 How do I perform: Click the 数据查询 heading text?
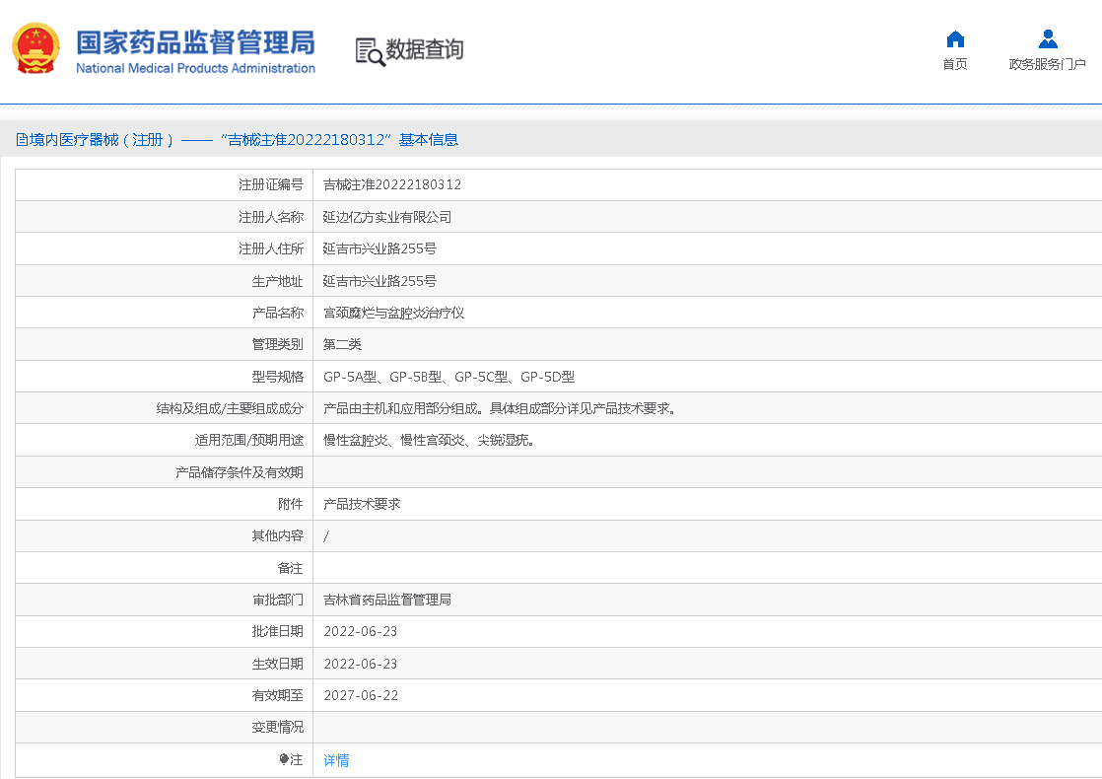tap(424, 49)
